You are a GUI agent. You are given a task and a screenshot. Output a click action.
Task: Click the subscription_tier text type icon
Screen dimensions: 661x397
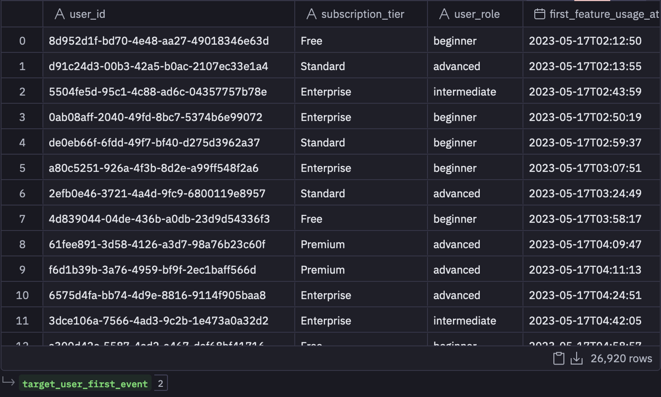pos(311,14)
